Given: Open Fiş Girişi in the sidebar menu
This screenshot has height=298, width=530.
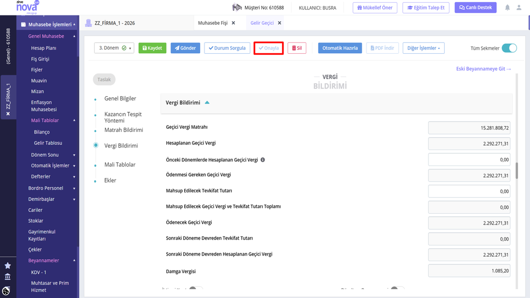Looking at the screenshot, I should point(40,59).
